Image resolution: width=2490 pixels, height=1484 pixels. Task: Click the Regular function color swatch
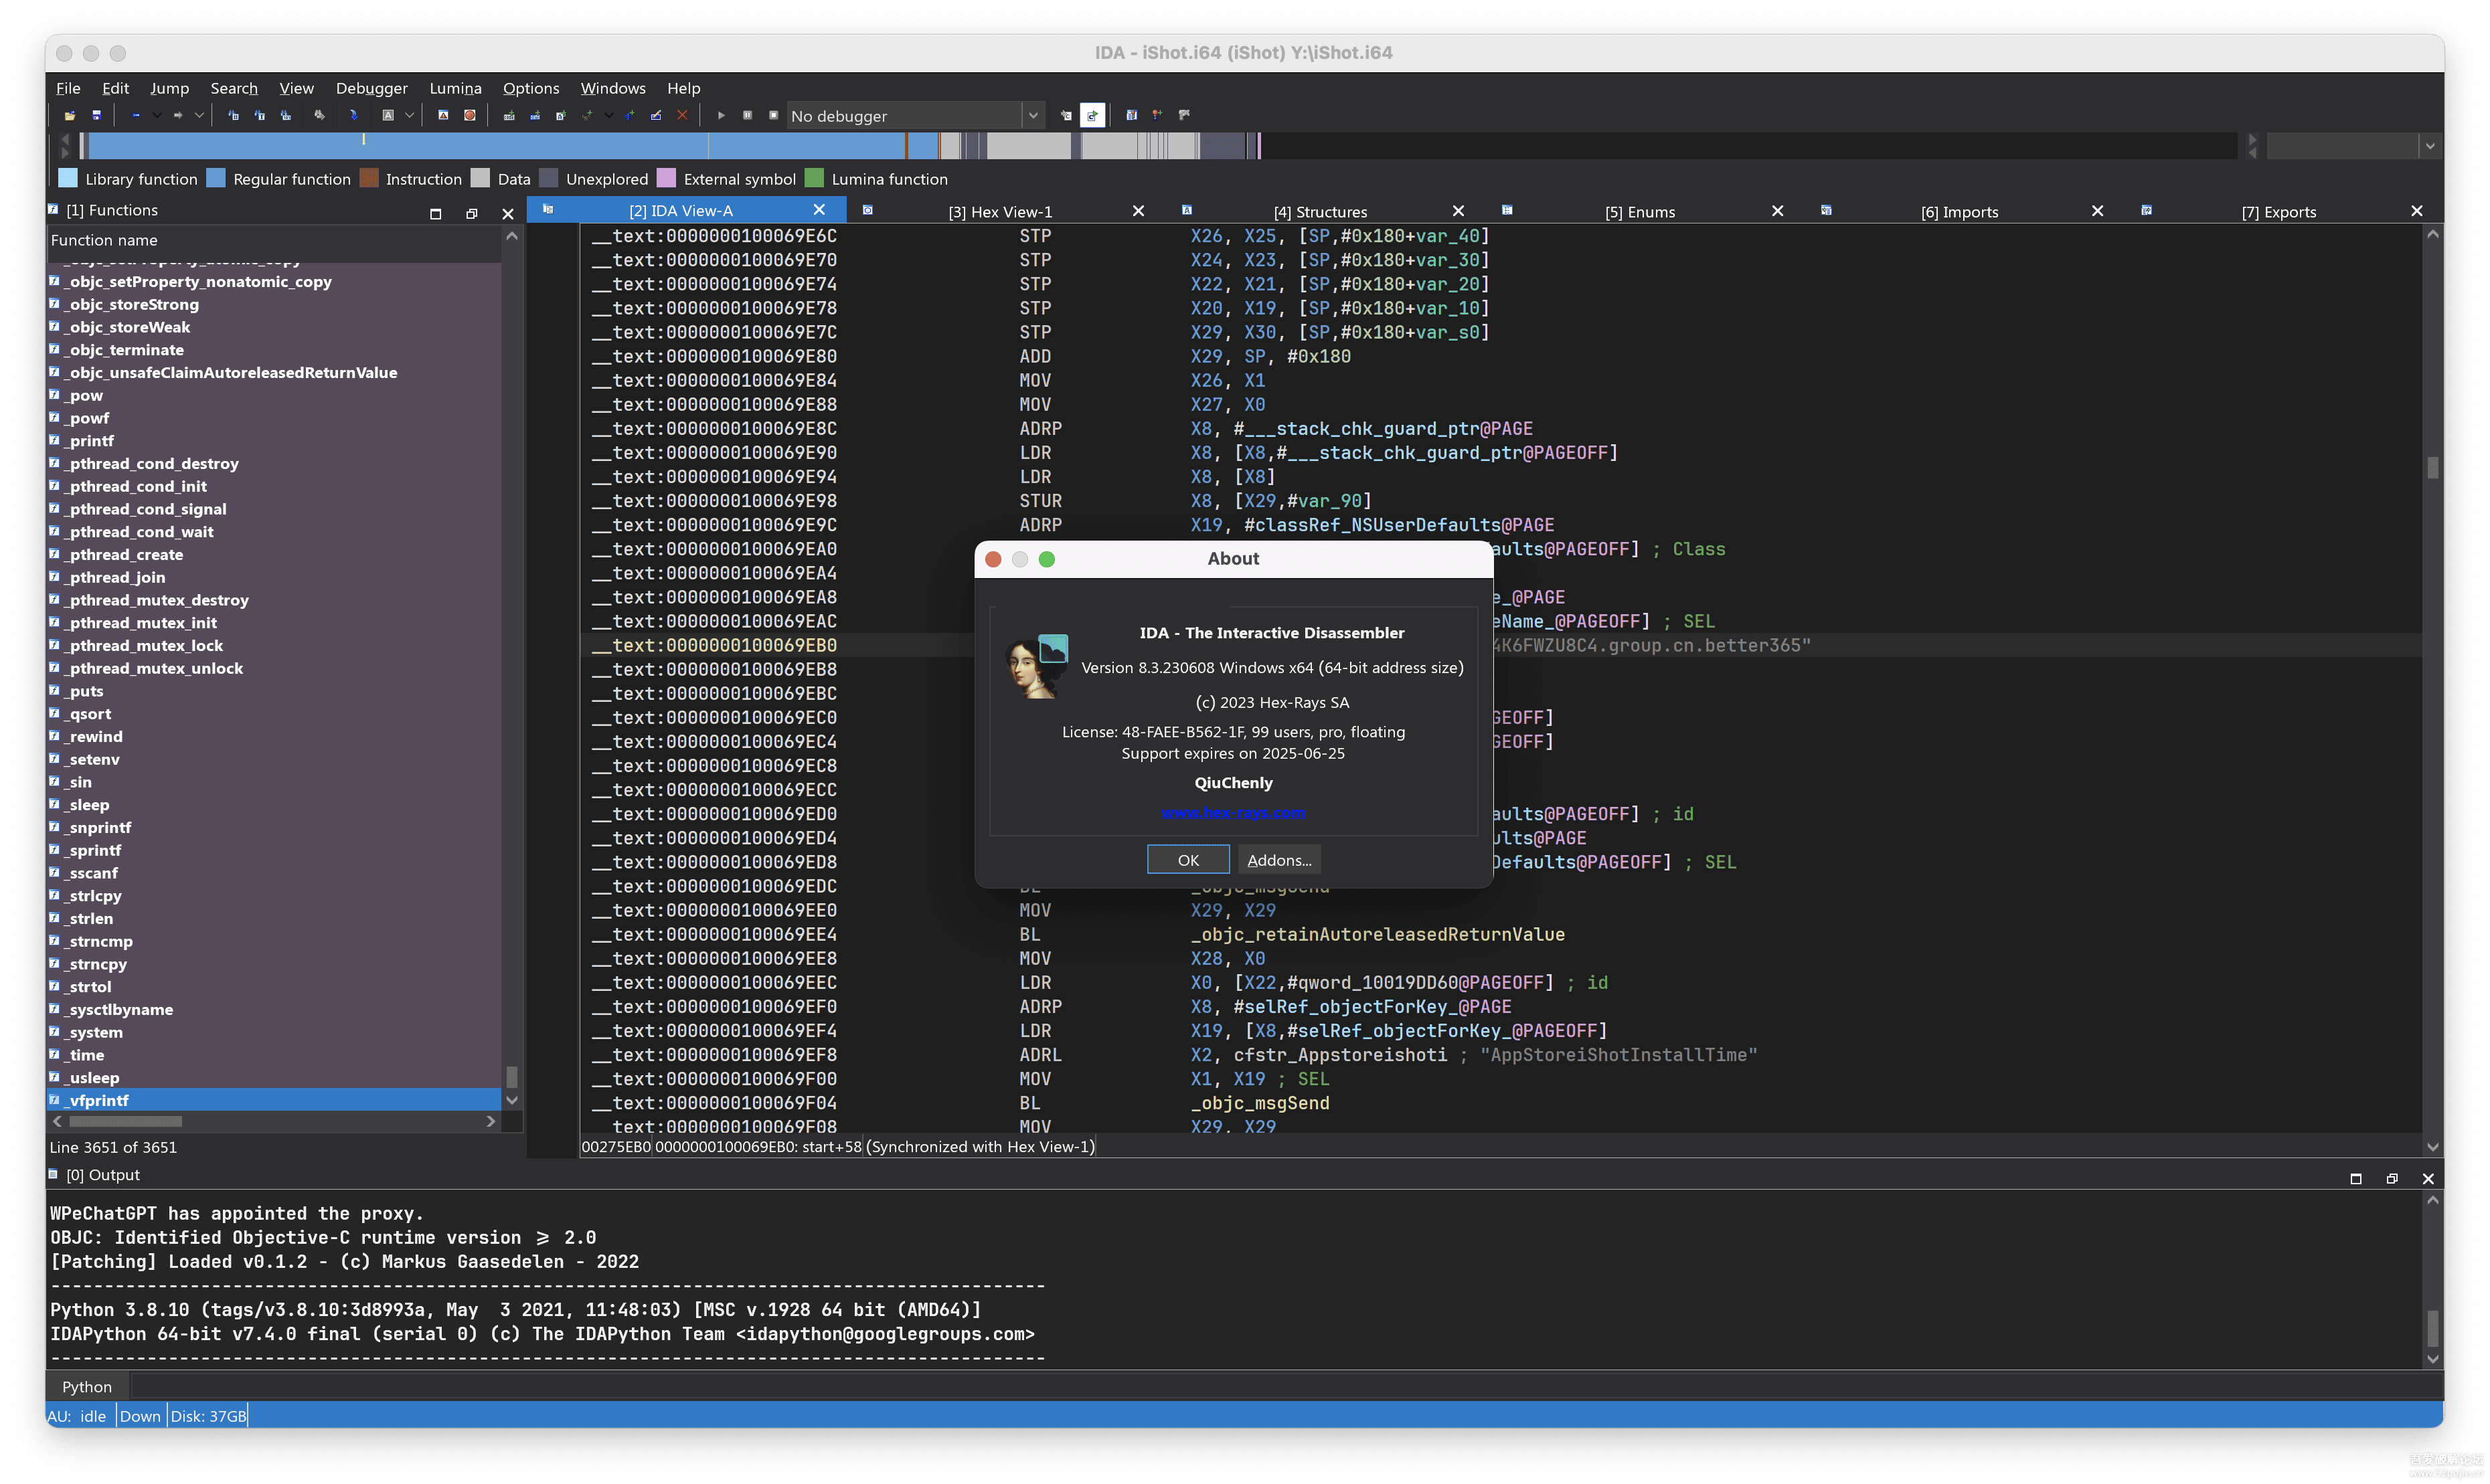tap(216, 179)
